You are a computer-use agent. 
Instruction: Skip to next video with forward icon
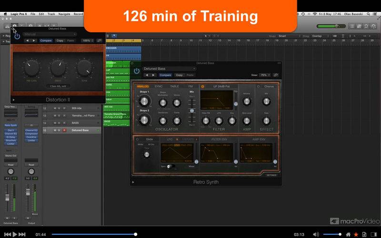coord(22,234)
